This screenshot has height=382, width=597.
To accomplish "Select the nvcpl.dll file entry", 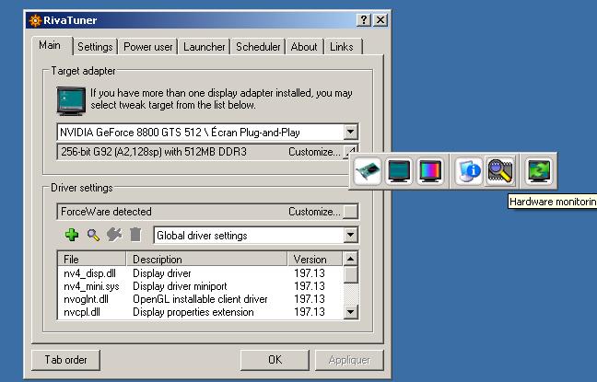I will pos(82,312).
